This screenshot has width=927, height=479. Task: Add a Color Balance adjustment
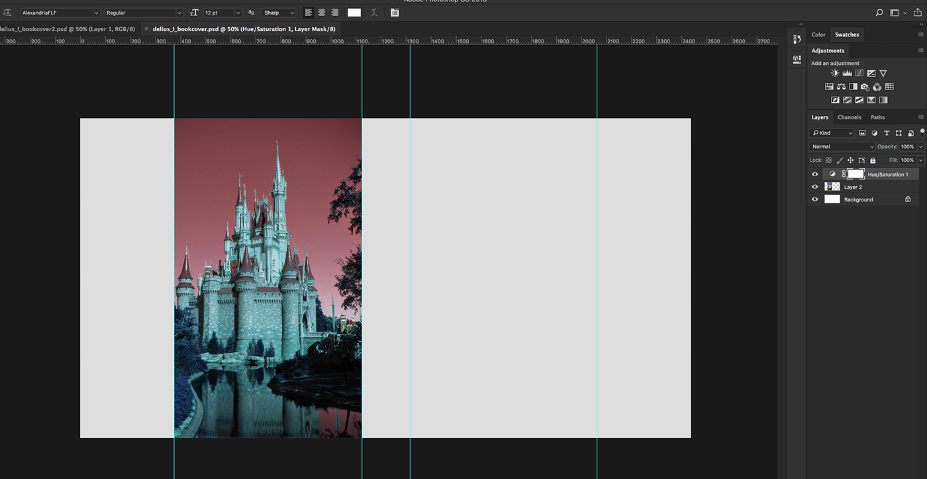pyautogui.click(x=841, y=87)
